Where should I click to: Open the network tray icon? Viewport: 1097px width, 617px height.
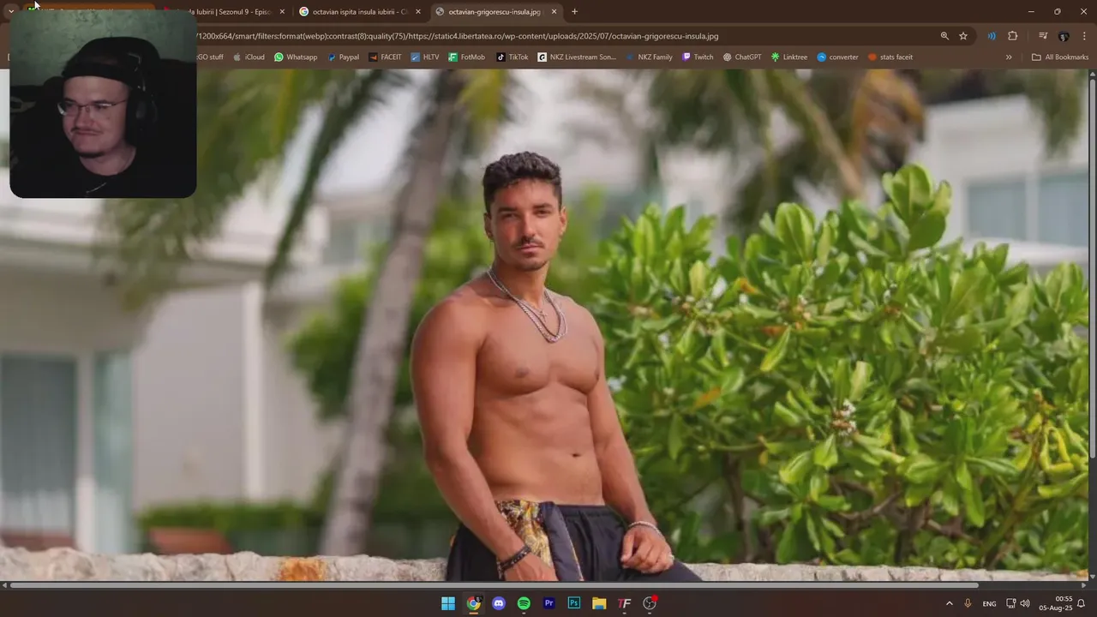point(1011,603)
